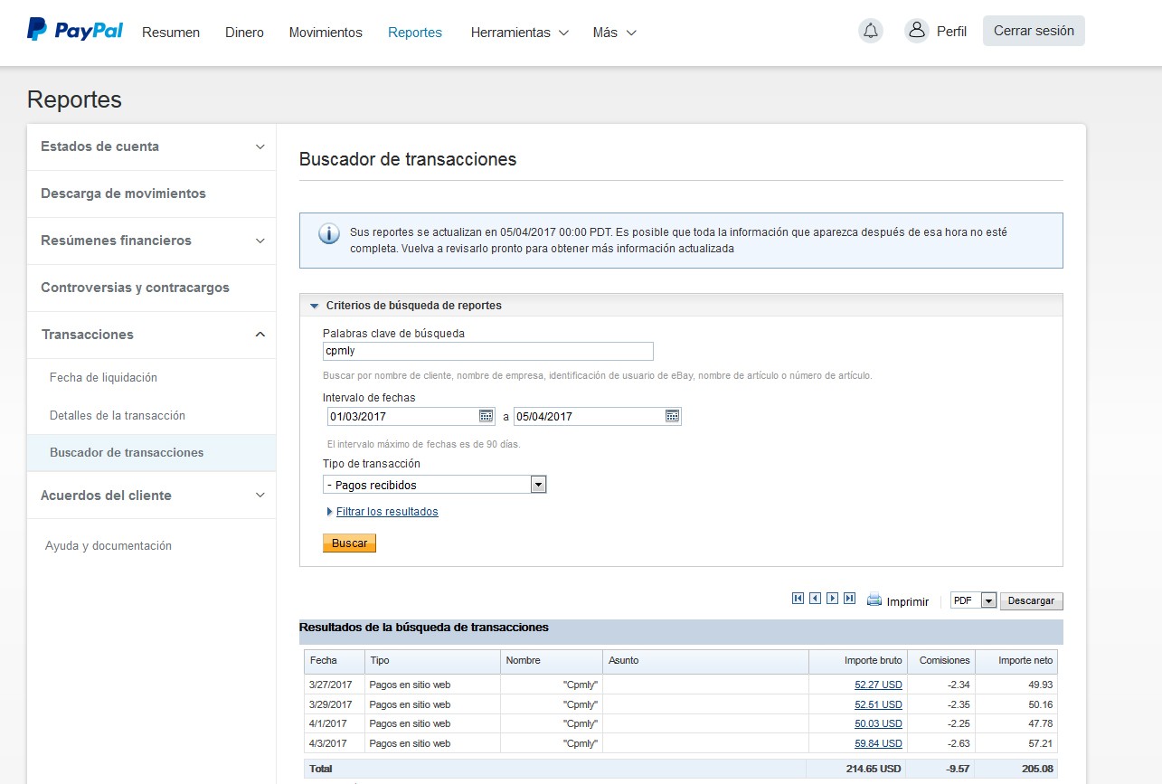Open the Movimientos menu item
The image size is (1162, 784).
pyautogui.click(x=326, y=33)
